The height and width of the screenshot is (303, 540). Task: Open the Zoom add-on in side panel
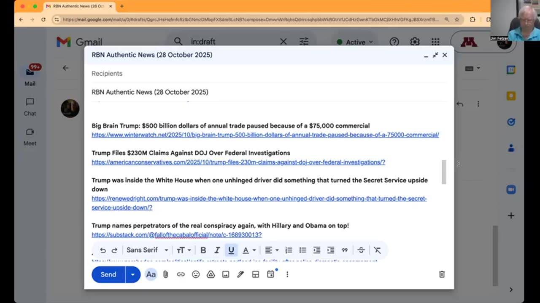511,190
